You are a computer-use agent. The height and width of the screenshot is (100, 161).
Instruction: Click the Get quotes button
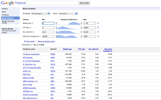[84, 3]
